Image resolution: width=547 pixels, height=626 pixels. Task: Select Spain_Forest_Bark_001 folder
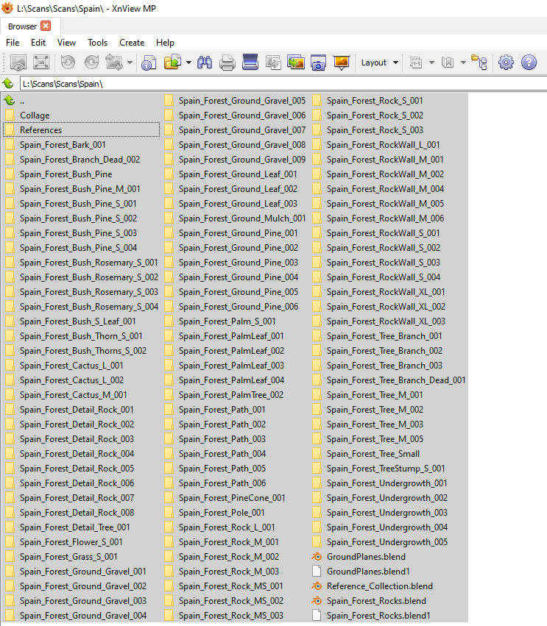coord(82,145)
